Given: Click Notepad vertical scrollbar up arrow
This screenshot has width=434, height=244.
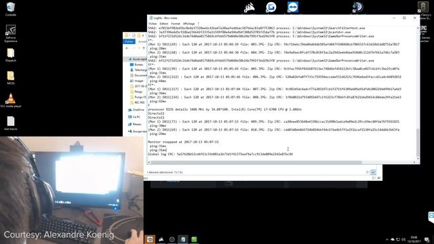Looking at the screenshot, I should pos(418,28).
